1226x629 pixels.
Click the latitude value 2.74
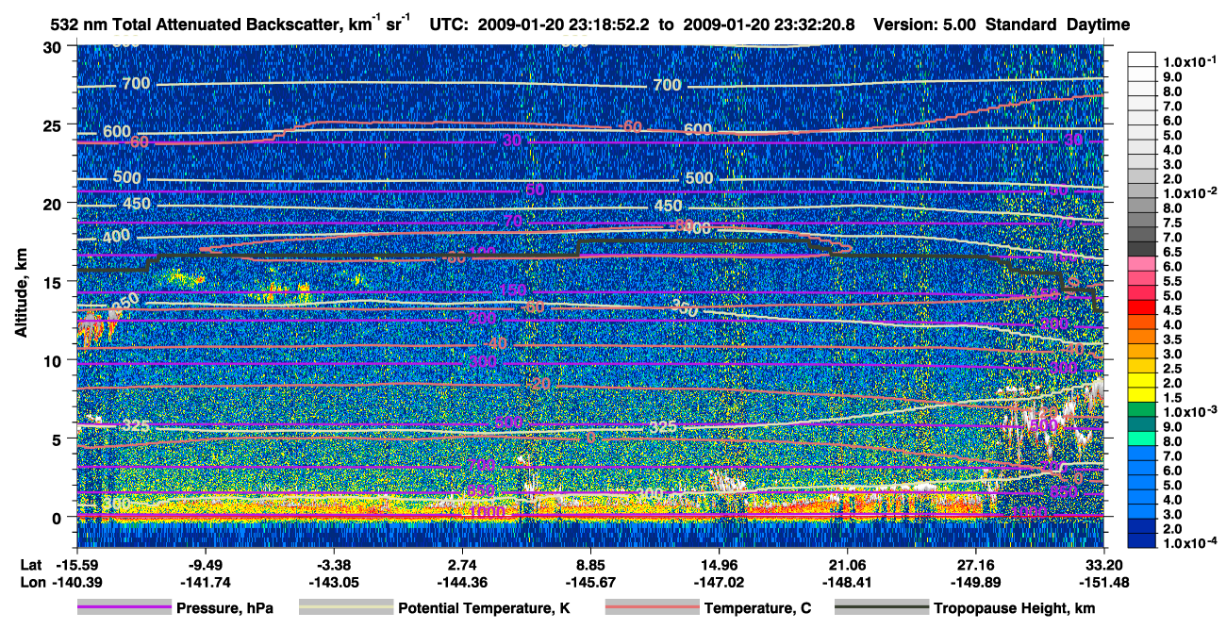click(x=461, y=564)
